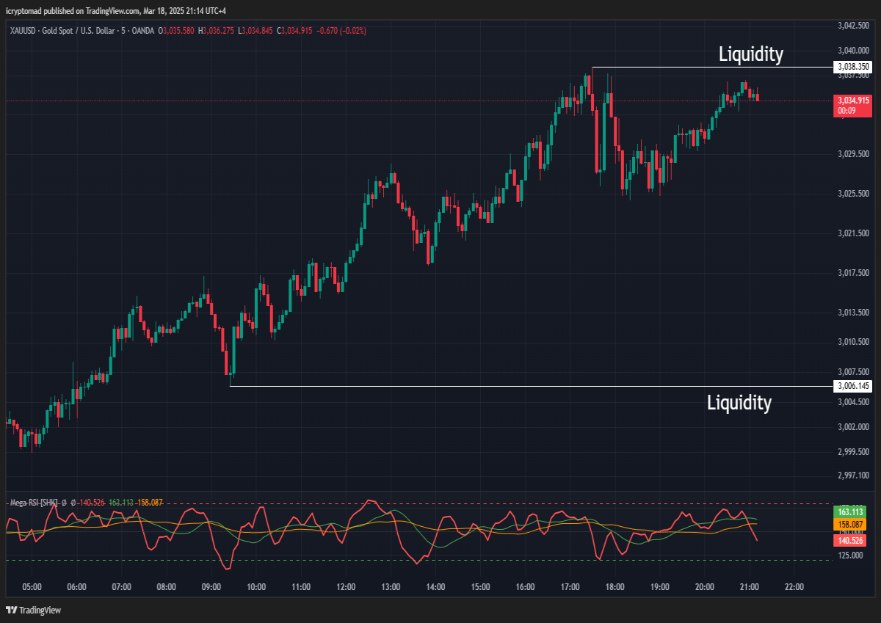This screenshot has height=623, width=881.
Task: Click the green 163.113 RSI value tag
Action: [x=851, y=511]
